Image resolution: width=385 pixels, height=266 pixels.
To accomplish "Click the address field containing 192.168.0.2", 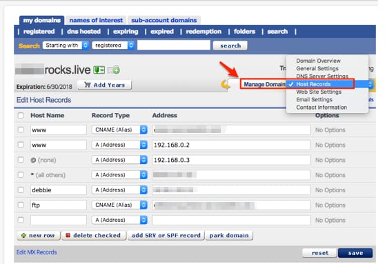I will click(231, 145).
